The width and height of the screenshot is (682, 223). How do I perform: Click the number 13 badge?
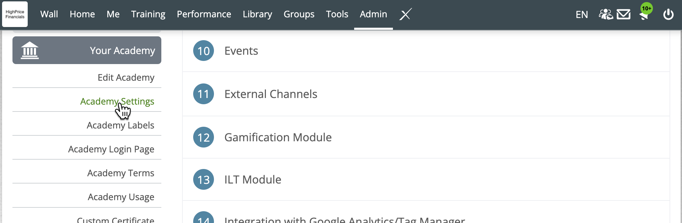[x=204, y=179]
